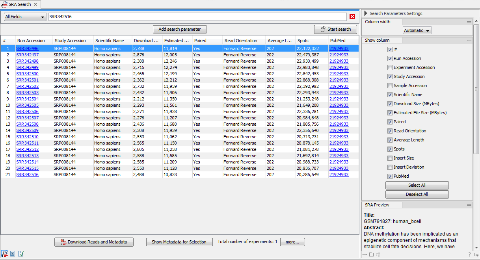The height and width of the screenshot is (260, 480).
Task: Open the search history icon
Action: [13, 254]
